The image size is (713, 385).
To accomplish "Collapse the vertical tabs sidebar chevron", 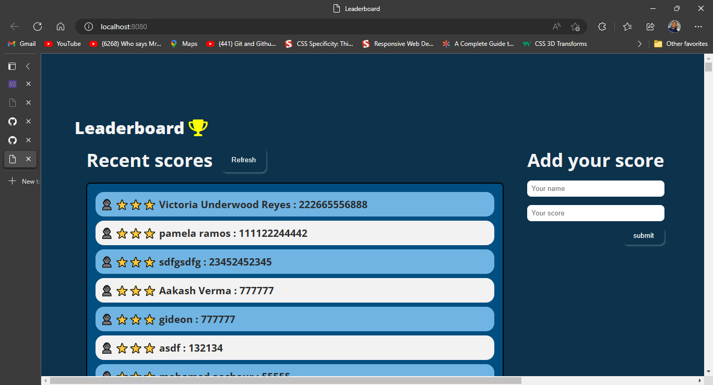I will (28, 66).
